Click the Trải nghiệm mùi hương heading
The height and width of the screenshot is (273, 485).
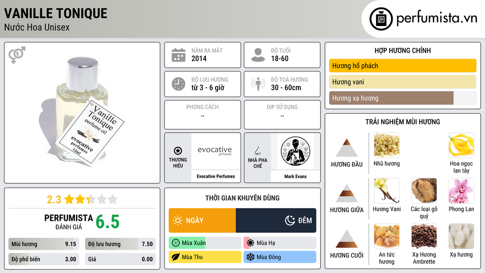[403, 122]
